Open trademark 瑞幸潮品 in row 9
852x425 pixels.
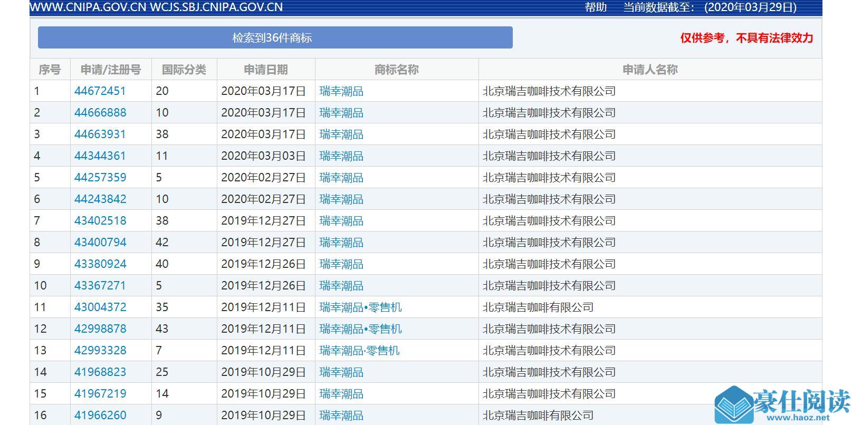[x=341, y=264]
